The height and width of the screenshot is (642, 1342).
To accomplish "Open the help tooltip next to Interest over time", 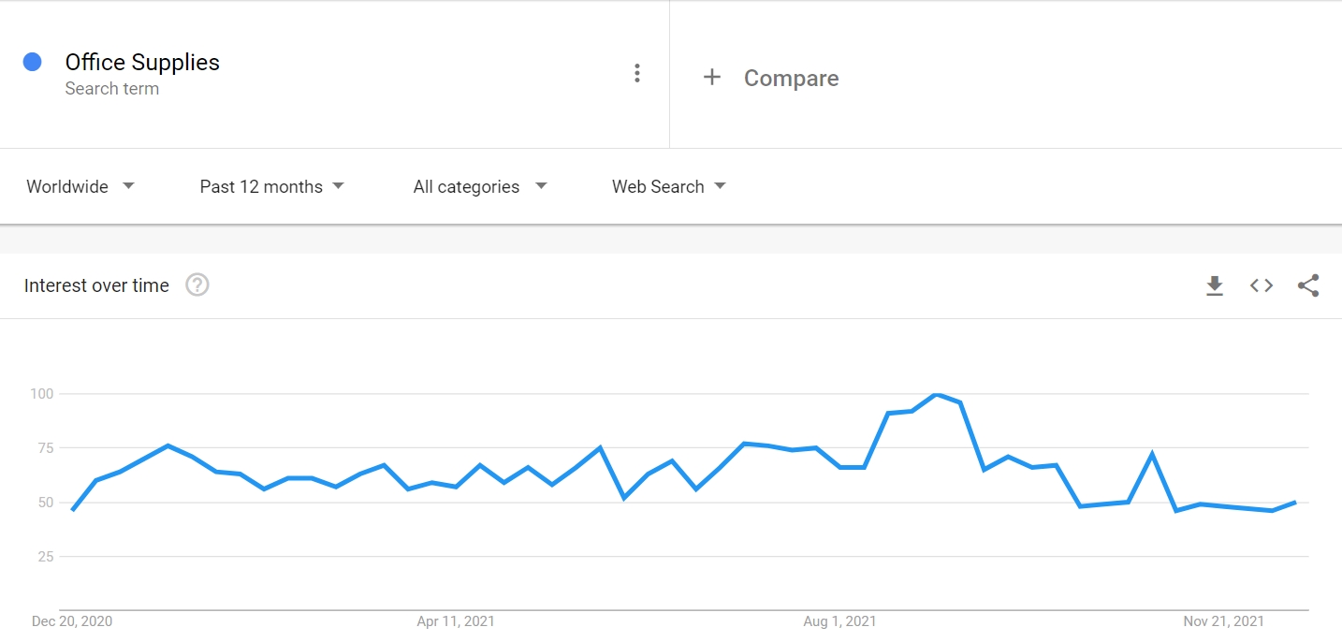I will pyautogui.click(x=197, y=285).
